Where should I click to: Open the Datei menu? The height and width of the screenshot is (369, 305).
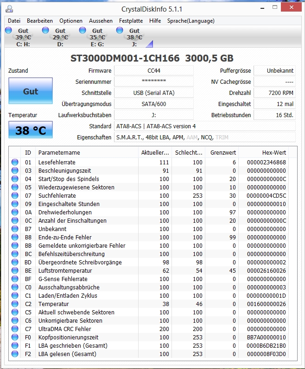[x=14, y=21]
